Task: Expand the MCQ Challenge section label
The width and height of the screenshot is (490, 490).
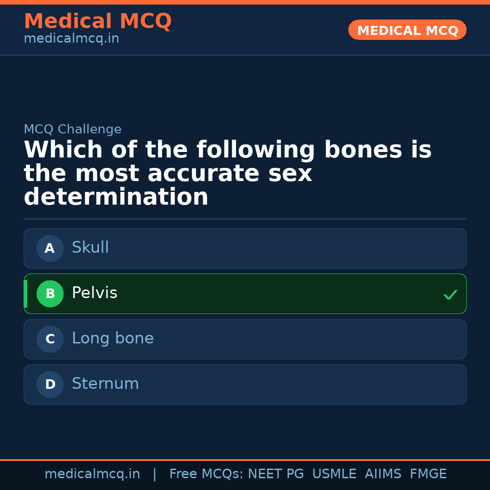Action: tap(73, 129)
